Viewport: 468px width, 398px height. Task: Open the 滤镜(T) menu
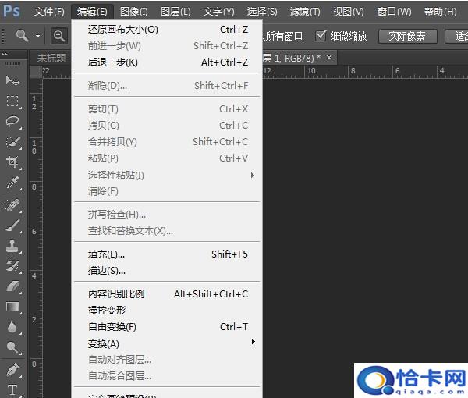point(304,12)
